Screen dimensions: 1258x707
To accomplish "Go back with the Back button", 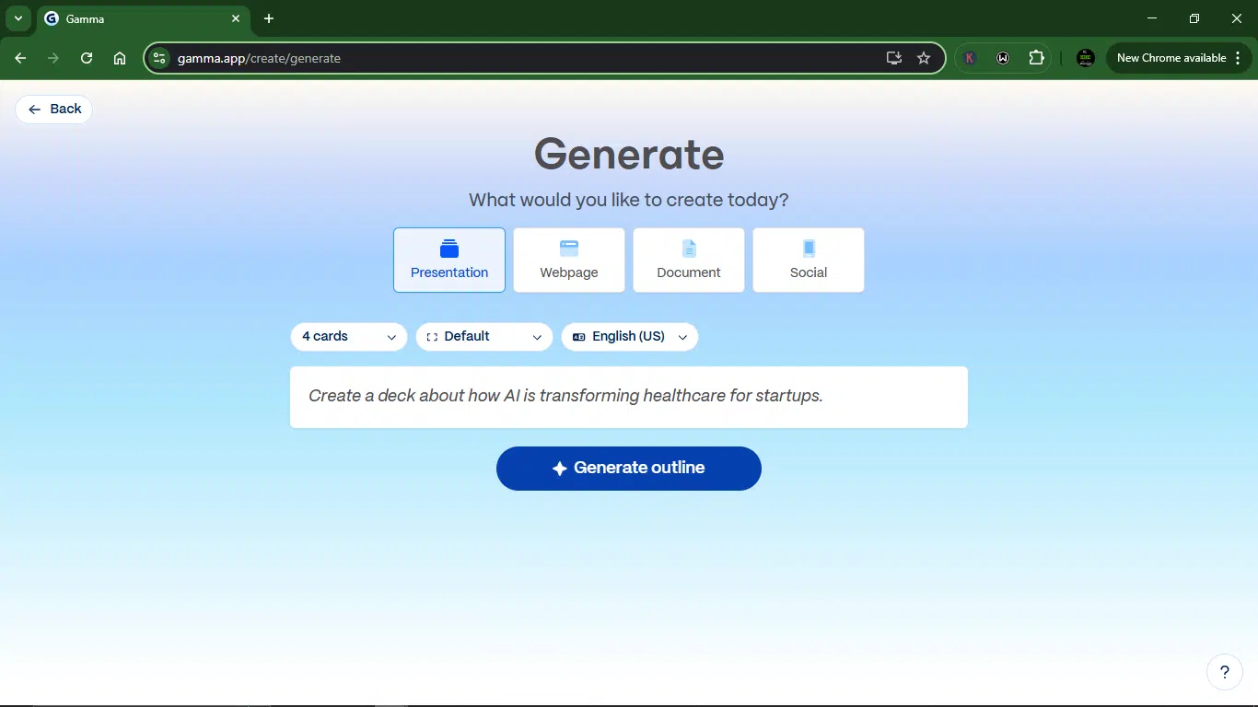I will tap(53, 110).
